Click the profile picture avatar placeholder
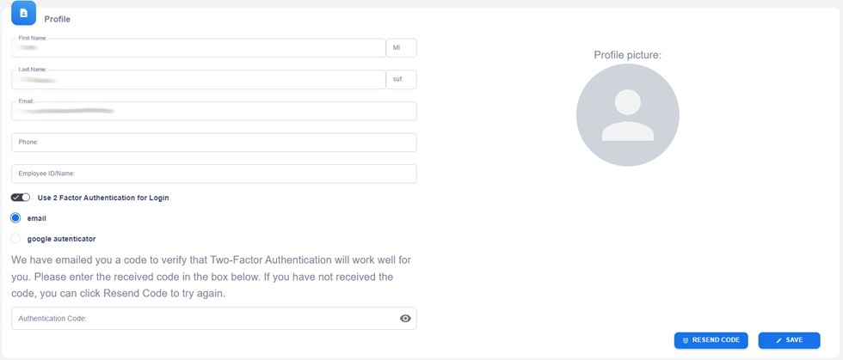Viewport: 843px width, 360px height. 627,115
